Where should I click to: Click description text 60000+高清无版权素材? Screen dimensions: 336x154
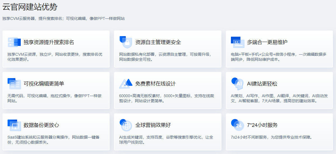tap(166, 98)
